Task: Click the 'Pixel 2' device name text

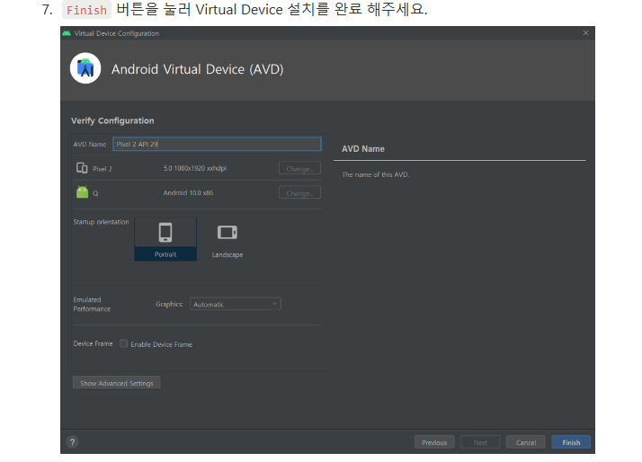Action: (103, 169)
